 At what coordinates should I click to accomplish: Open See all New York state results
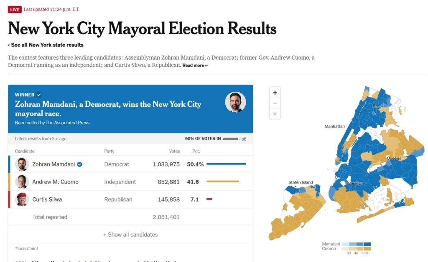tap(46, 45)
